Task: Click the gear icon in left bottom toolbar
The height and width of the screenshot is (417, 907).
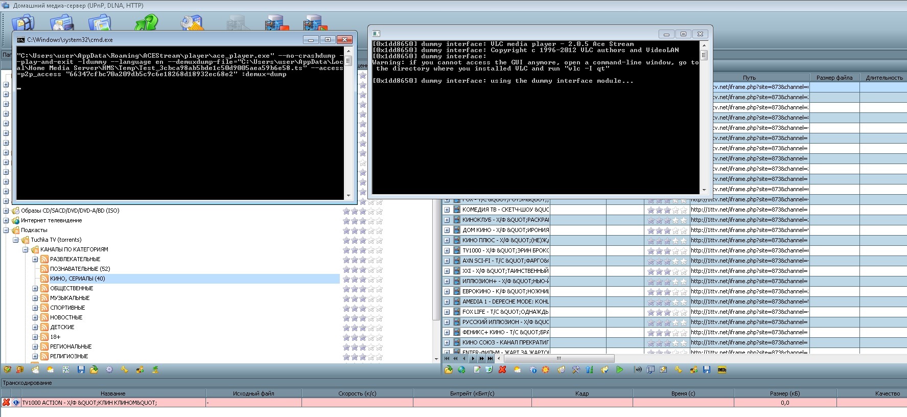Action: [x=109, y=370]
